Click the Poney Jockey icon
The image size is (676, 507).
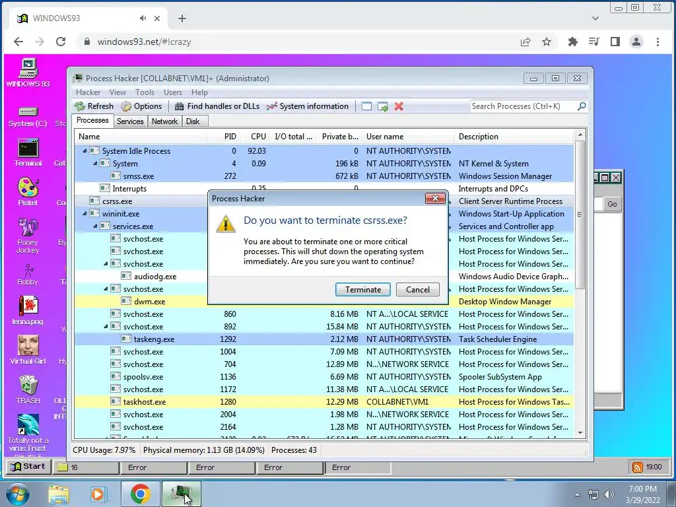click(28, 235)
